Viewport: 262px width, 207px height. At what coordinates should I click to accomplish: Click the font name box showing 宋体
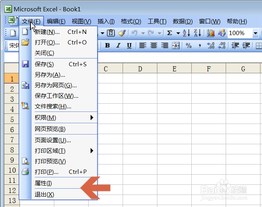[x=14, y=45]
